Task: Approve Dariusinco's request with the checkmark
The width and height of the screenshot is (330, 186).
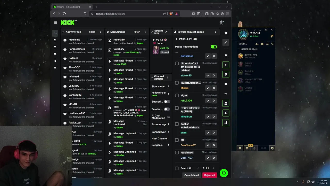Action: (x=208, y=56)
